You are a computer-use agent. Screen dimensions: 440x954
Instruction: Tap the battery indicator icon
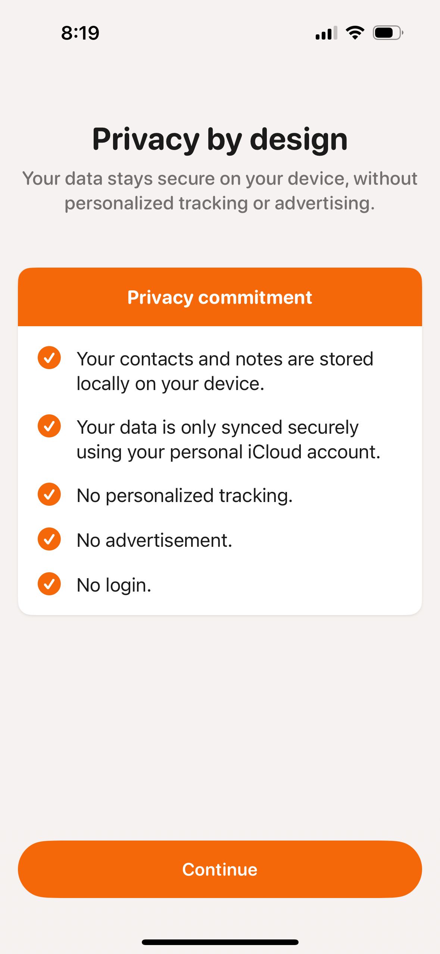(388, 33)
